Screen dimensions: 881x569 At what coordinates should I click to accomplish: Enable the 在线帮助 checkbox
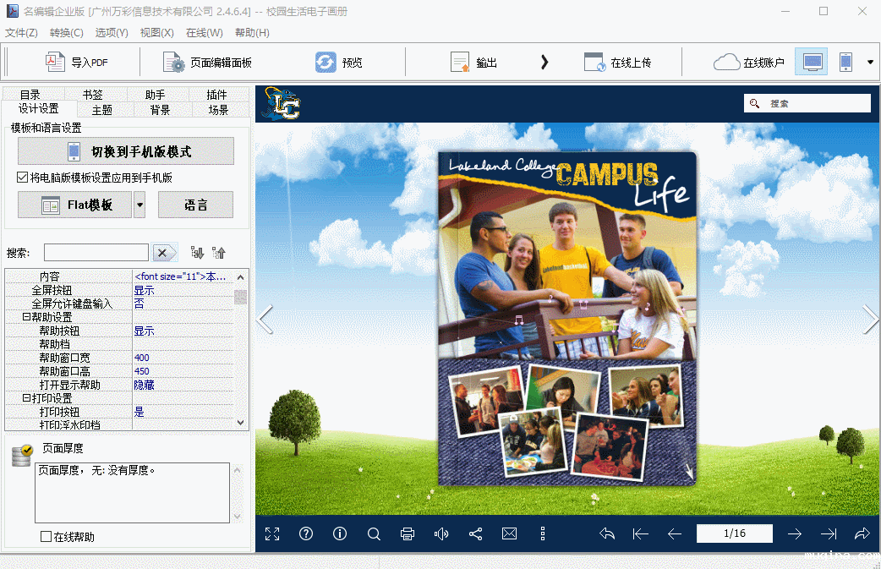click(x=47, y=537)
